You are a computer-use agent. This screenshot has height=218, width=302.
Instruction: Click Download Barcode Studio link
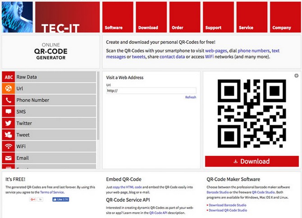[228, 205]
